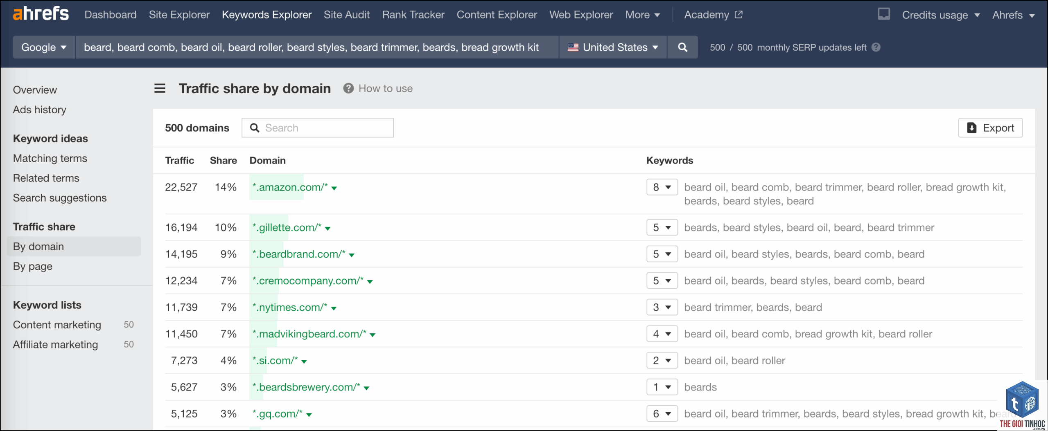Open the Ahrefs account dropdown
This screenshot has height=431, width=1048.
pos(1014,15)
